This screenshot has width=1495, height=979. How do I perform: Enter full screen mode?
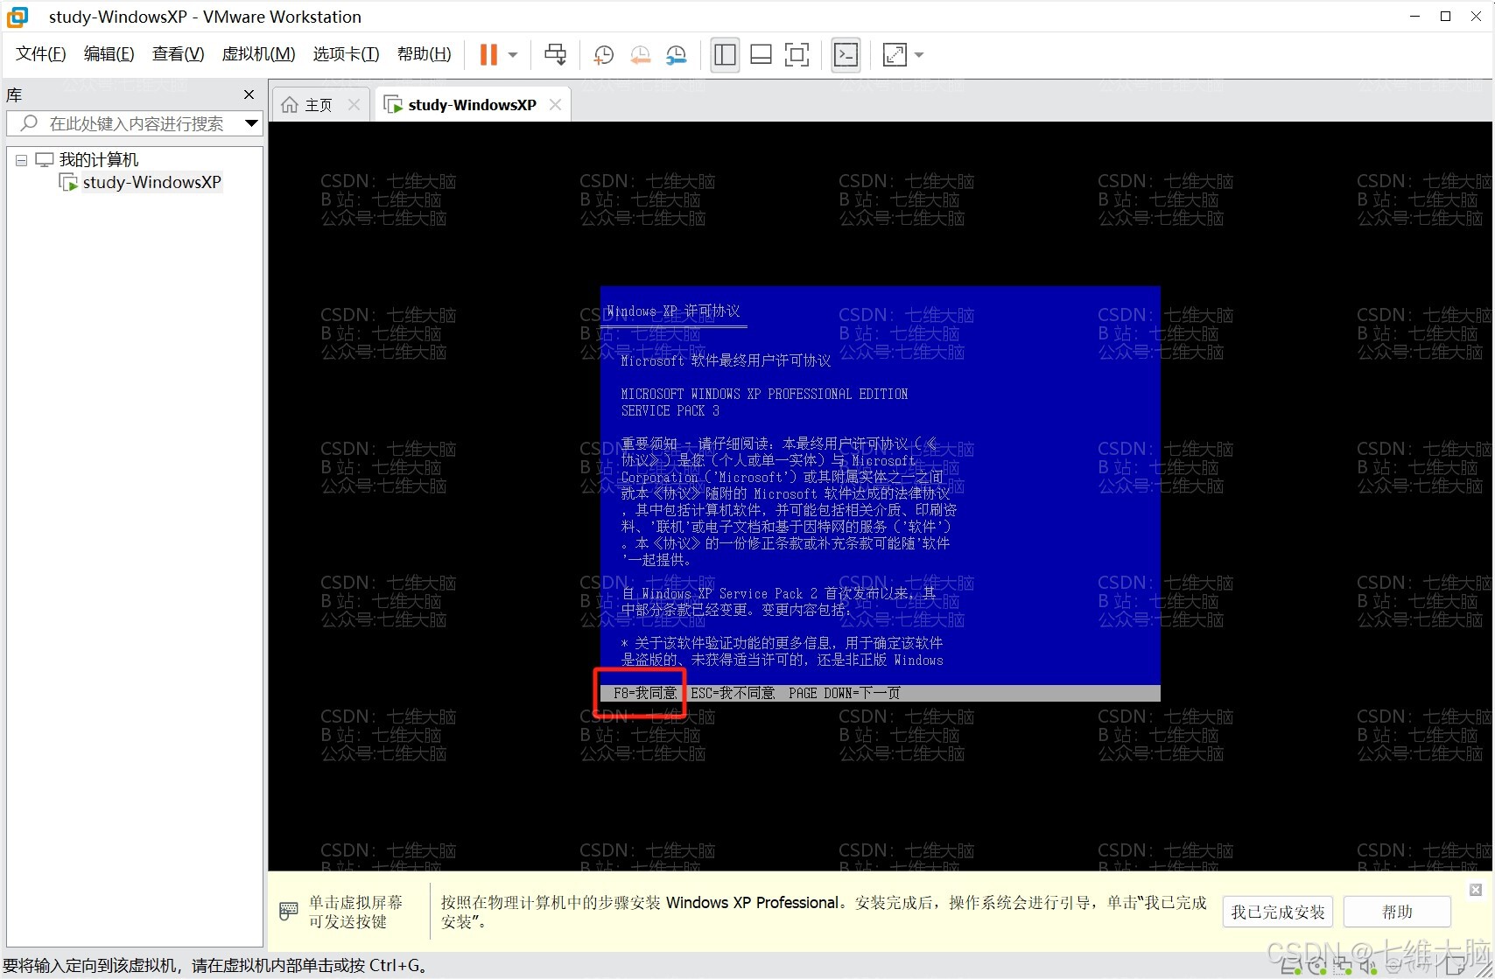[x=797, y=55]
